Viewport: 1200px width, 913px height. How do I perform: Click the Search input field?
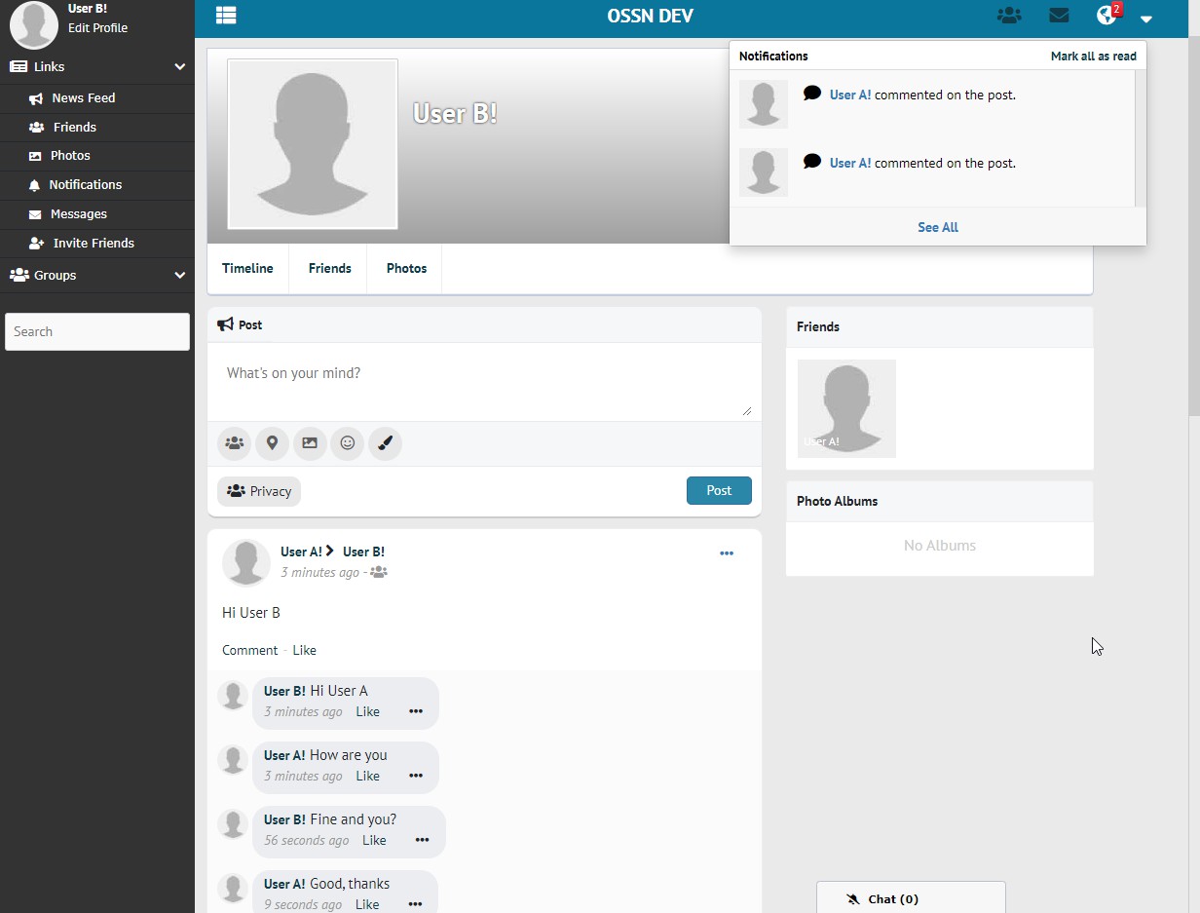(x=97, y=331)
